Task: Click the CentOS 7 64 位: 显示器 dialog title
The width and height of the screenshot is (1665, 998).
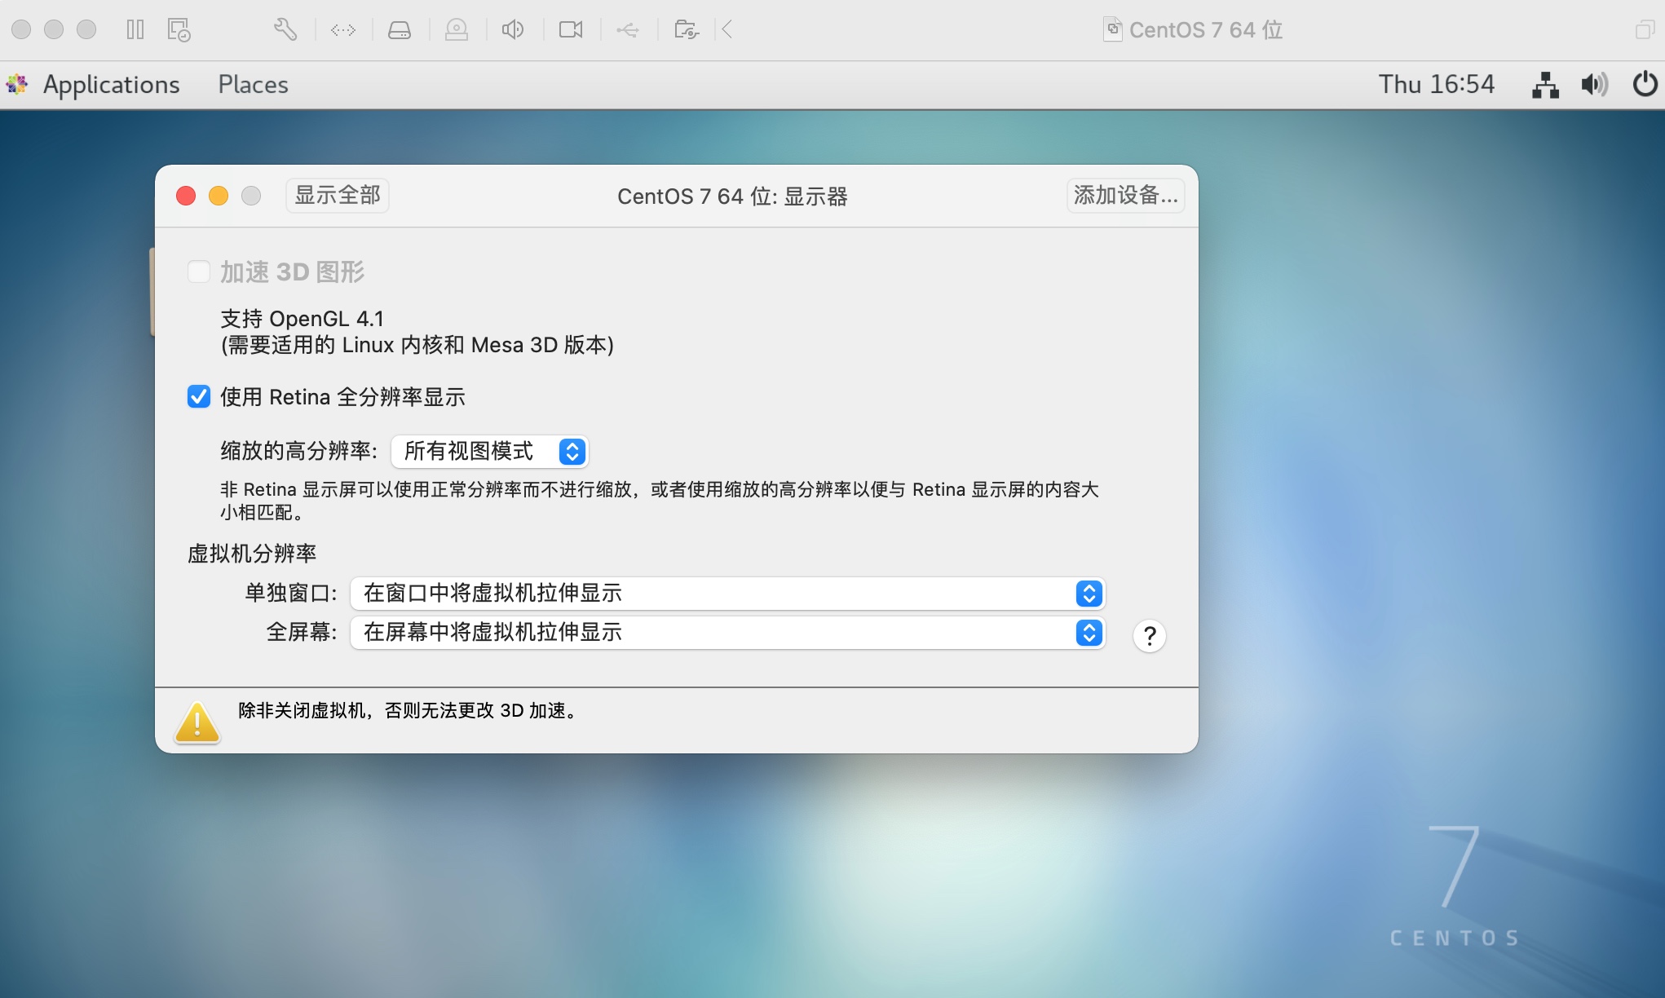Action: coord(732,197)
